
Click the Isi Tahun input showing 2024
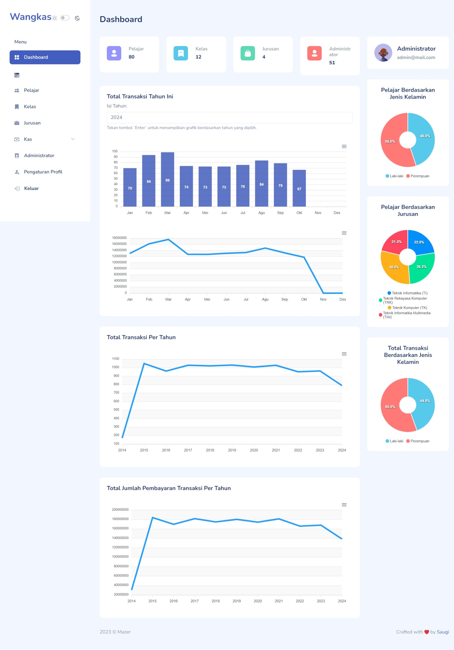(x=229, y=118)
